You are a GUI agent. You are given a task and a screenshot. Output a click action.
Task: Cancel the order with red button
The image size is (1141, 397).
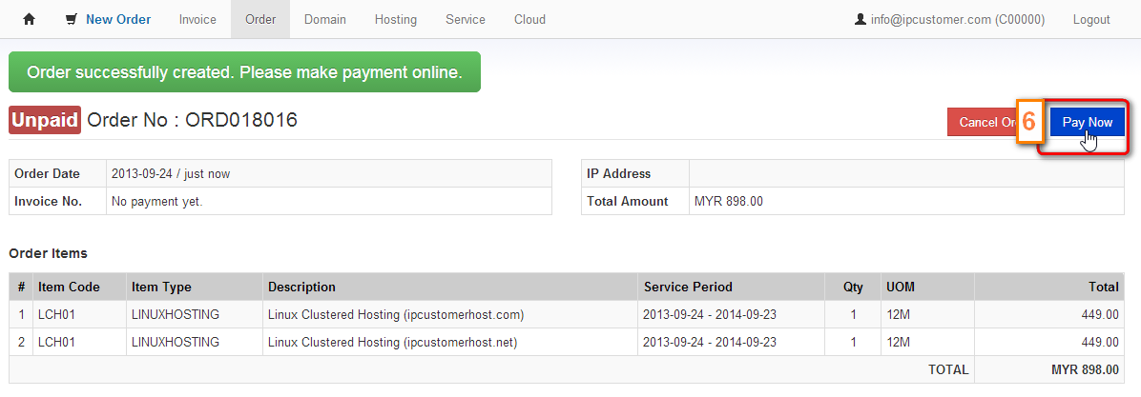(982, 123)
